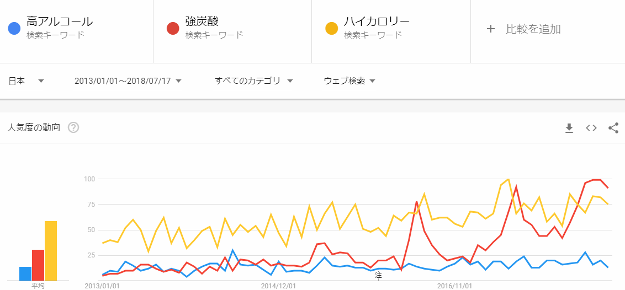Image resolution: width=625 pixels, height=290 pixels.
Task: Click the 注 note marker on chart
Action: click(378, 274)
